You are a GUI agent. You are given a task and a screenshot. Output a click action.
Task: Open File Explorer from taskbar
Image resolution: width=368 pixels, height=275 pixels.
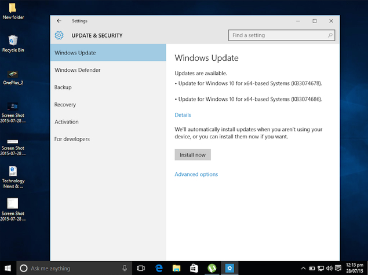click(x=176, y=268)
